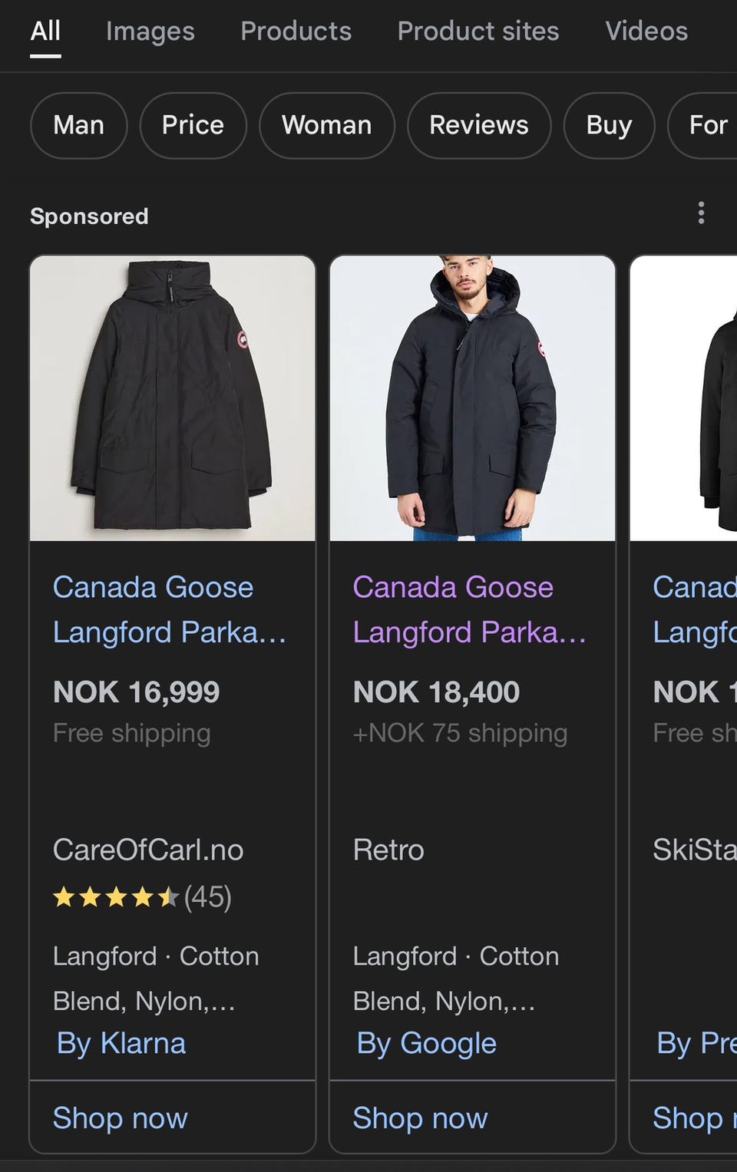Open the NOK 18,400 Langford Parka title
This screenshot has width=737, height=1172.
coord(469,609)
